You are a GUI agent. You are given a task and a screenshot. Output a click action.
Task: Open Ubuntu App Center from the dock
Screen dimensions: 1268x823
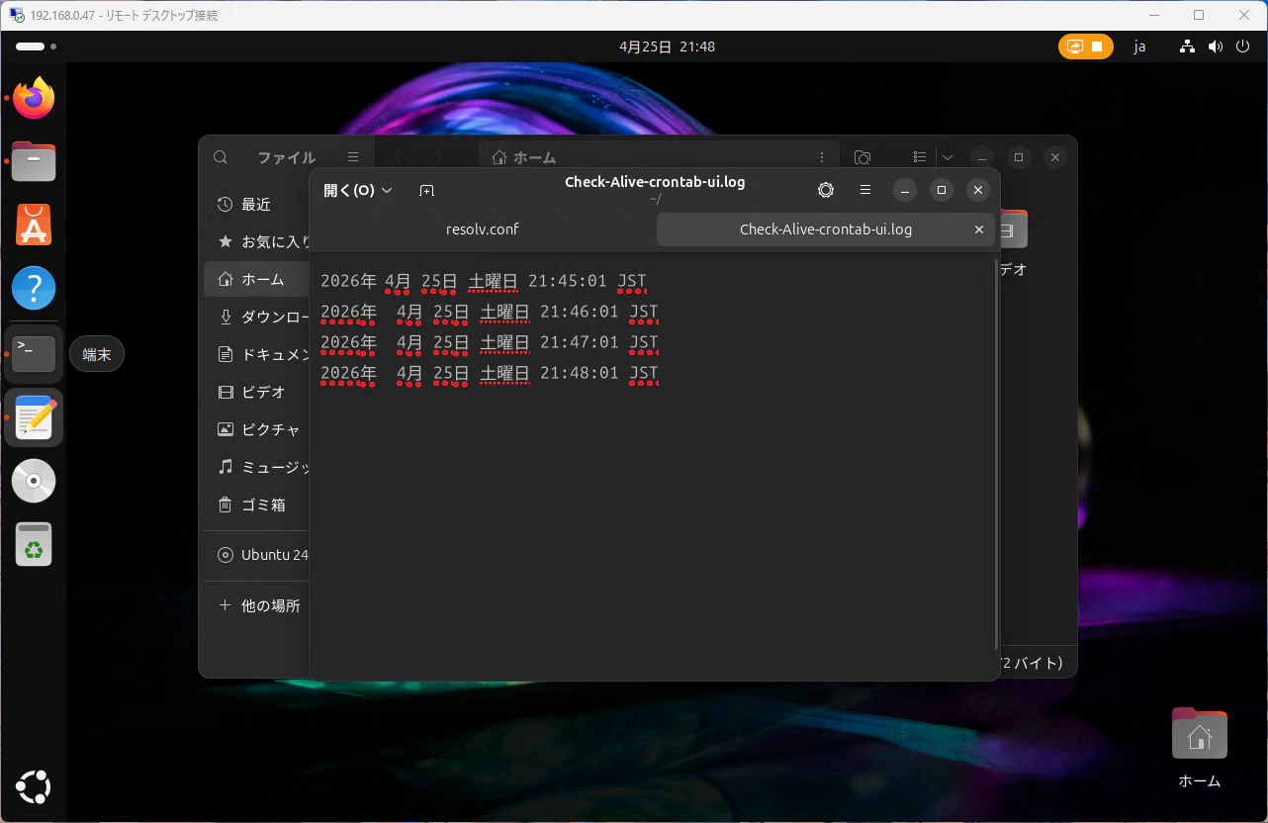34,226
